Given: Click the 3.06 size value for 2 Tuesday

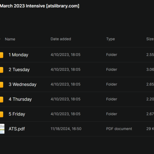Looking at the screenshot, I should tap(150, 69).
